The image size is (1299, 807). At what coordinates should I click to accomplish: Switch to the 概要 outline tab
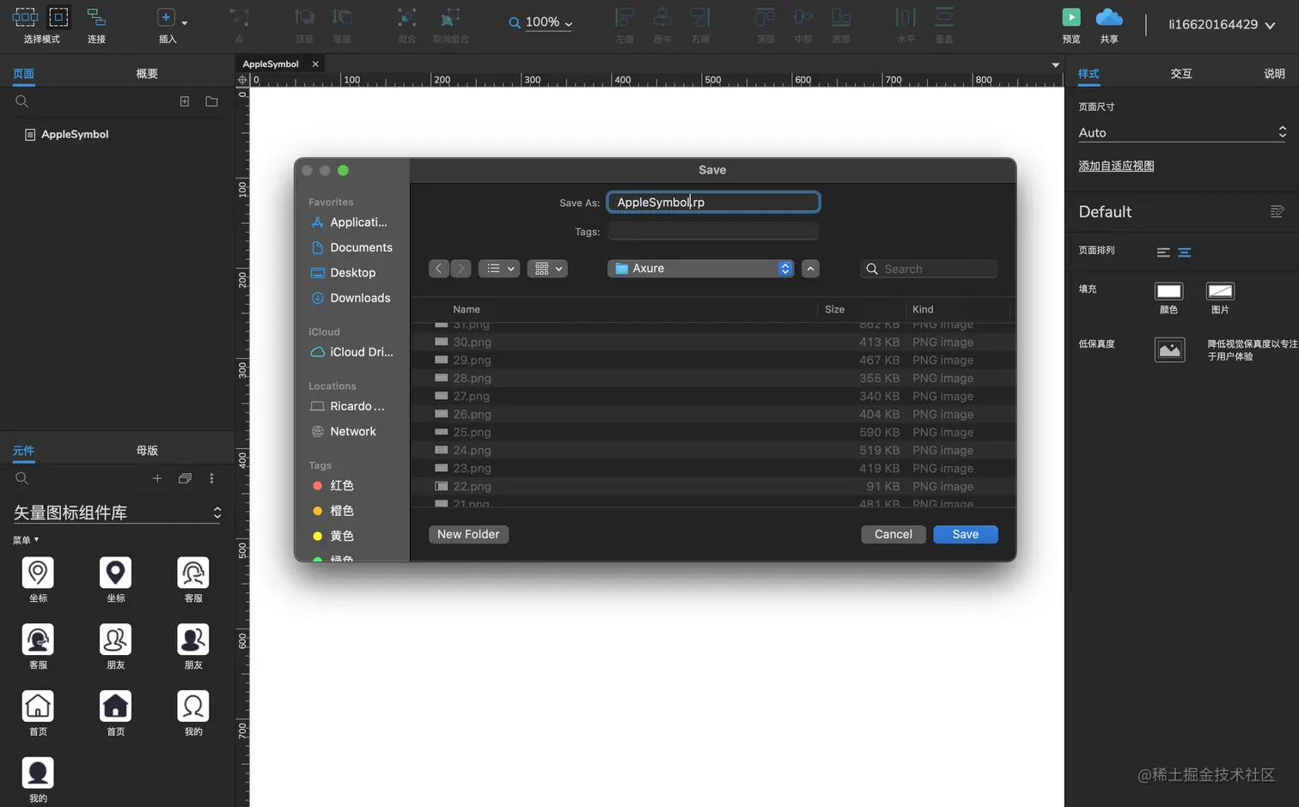(147, 74)
